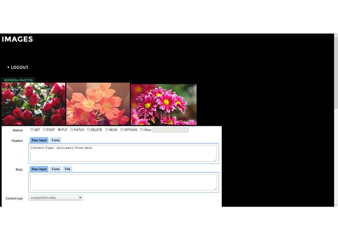Open the red roses photo thumbnail

[x=34, y=104]
